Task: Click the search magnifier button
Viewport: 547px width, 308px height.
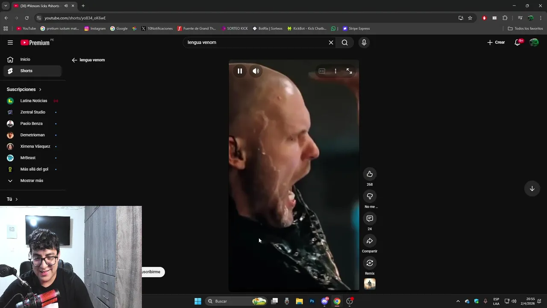Action: click(344, 42)
